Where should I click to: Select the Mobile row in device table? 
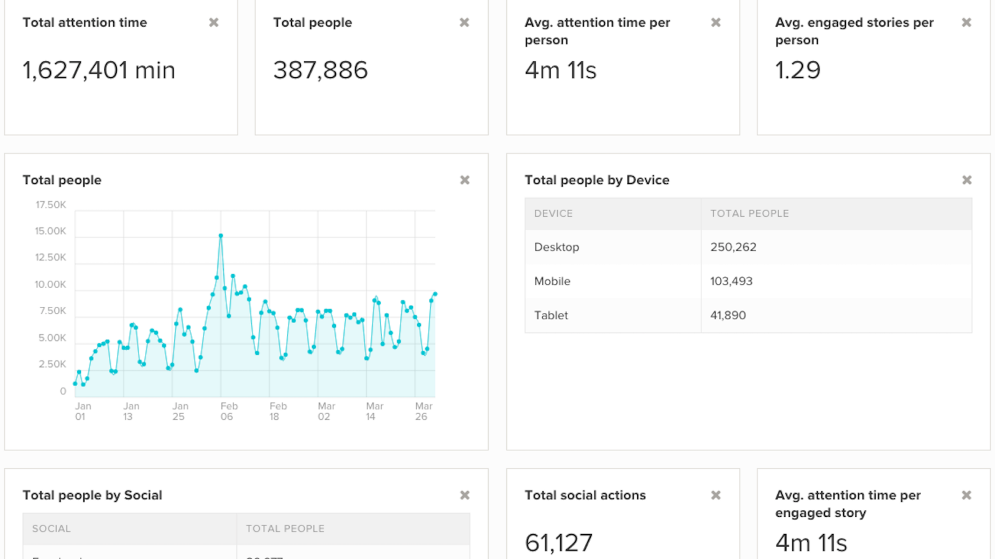[x=748, y=281]
